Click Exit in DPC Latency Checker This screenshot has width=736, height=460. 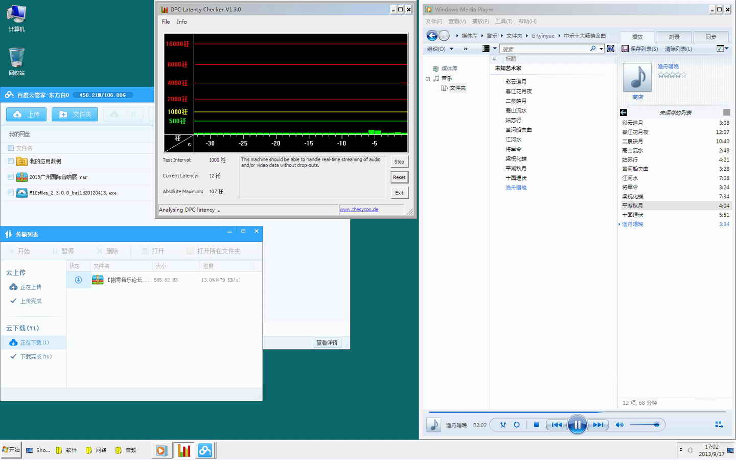tap(399, 193)
